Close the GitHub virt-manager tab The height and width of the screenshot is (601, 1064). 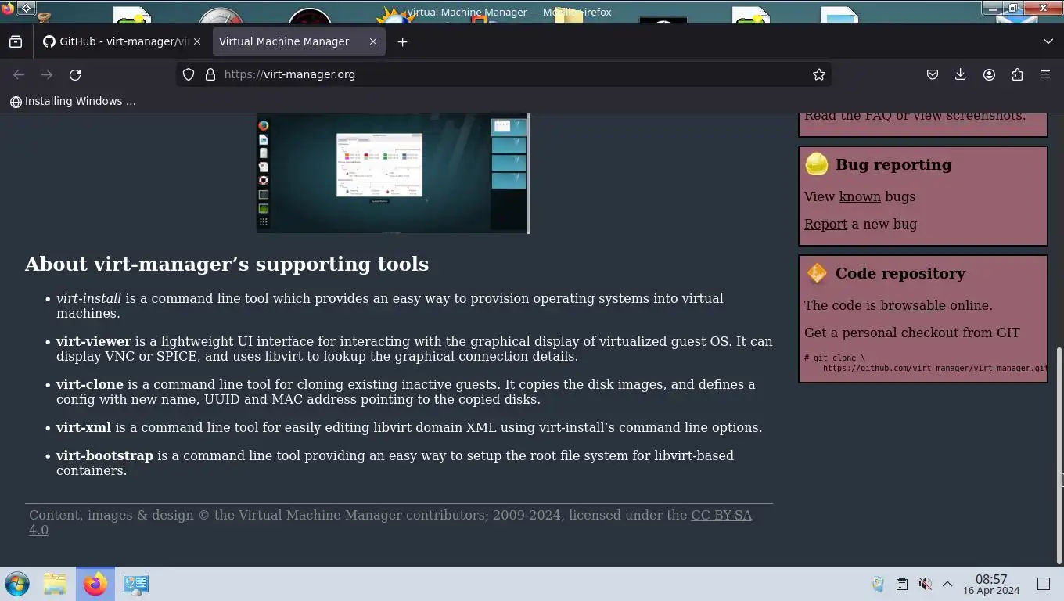coord(197,41)
